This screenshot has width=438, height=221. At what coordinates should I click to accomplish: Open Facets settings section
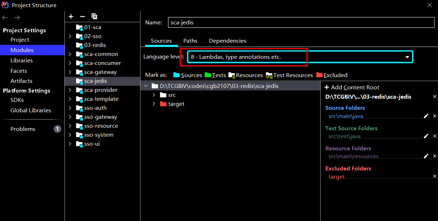tap(19, 71)
